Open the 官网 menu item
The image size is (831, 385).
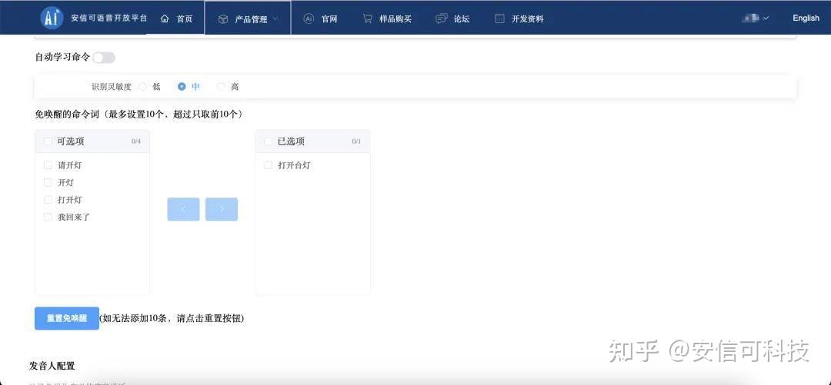click(320, 19)
